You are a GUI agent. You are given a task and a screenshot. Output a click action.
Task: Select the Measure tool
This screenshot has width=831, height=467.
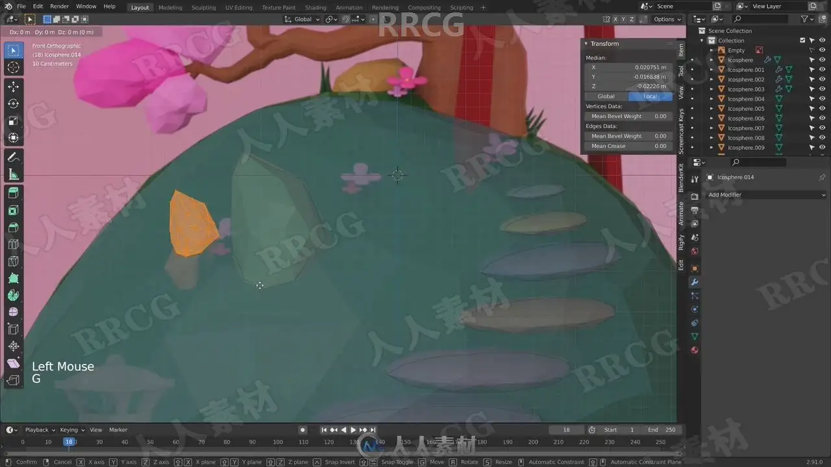(x=14, y=174)
